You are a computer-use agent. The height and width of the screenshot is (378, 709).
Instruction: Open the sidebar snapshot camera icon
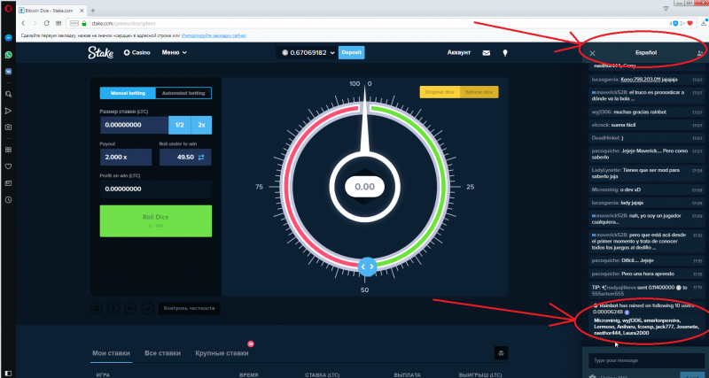[8, 127]
